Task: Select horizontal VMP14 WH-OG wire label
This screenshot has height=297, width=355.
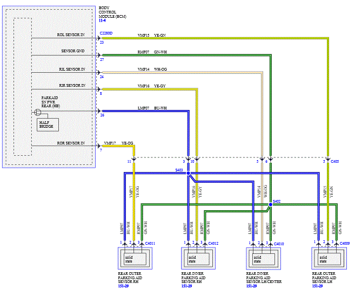Action: click(152, 70)
